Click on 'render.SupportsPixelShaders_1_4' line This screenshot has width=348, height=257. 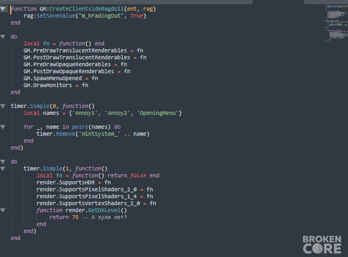(95, 197)
